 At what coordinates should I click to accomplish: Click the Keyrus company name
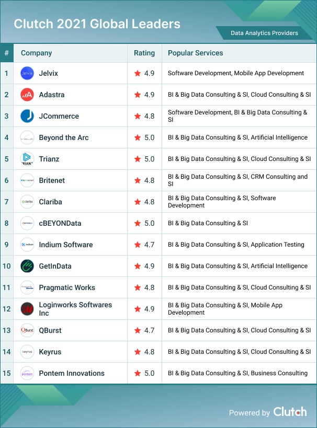tap(50, 352)
